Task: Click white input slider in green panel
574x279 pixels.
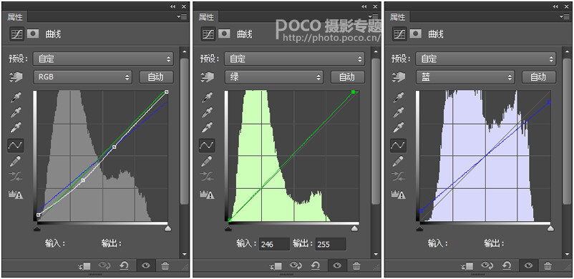Action: (354, 228)
